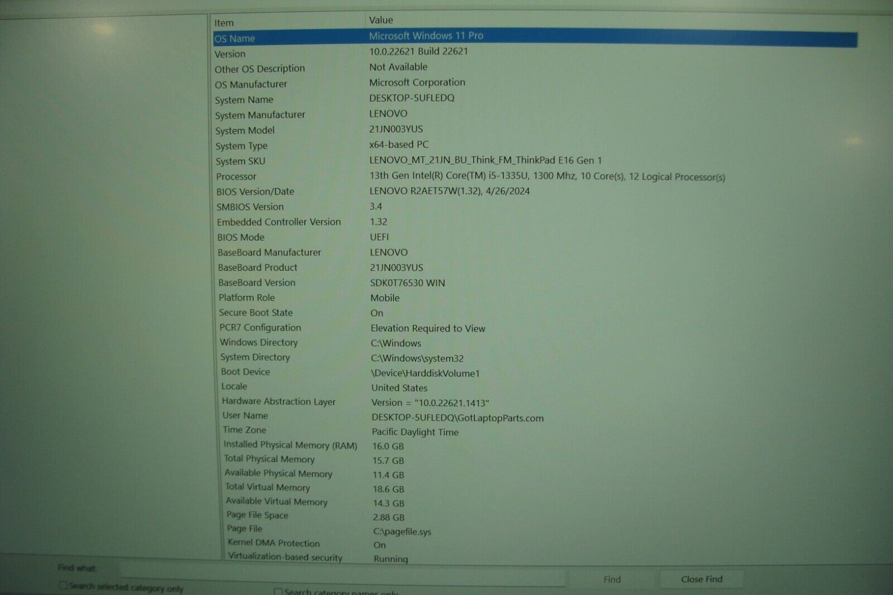Toggle 'Search category names only' checkbox
The width and height of the screenshot is (893, 595).
tap(278, 591)
